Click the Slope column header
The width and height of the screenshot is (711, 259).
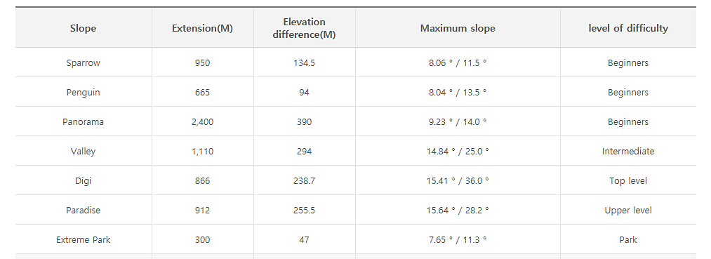click(83, 28)
